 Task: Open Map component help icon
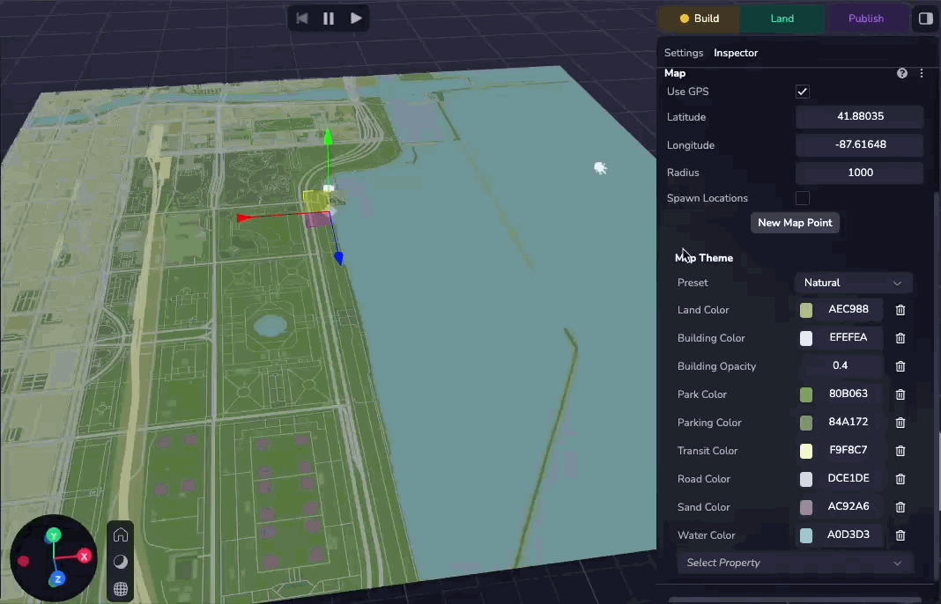(902, 73)
